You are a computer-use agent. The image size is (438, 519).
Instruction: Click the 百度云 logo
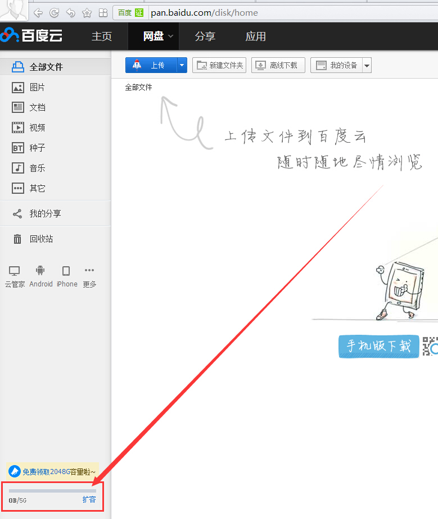[31, 35]
